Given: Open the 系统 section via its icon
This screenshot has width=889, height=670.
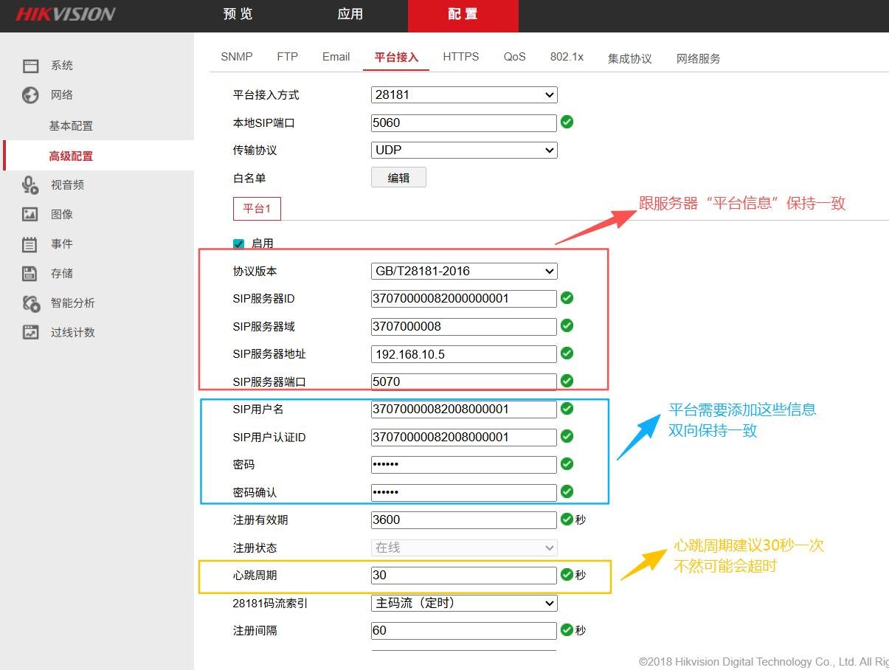Looking at the screenshot, I should click(30, 66).
